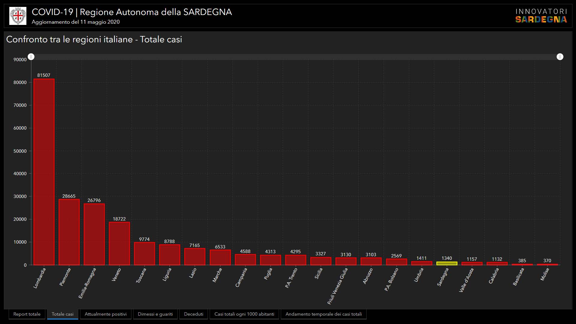The image size is (576, 324).
Task: Click the Veneto bar labeled 18722
Action: [x=119, y=243]
